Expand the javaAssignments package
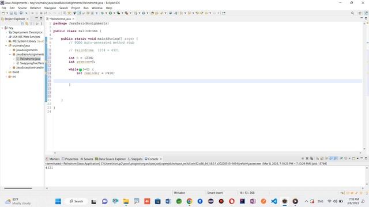 [x=10, y=50]
